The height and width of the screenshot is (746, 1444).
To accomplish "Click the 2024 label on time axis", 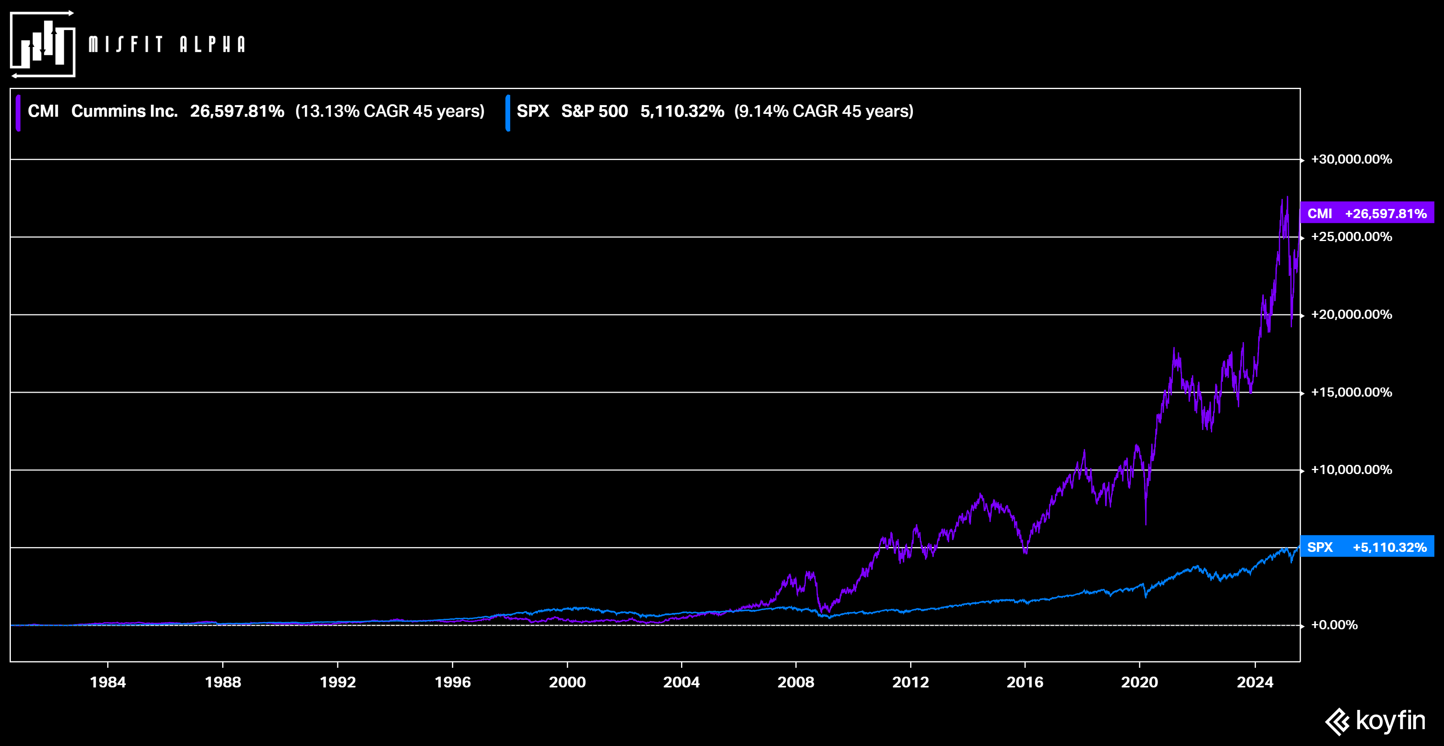I will pyautogui.click(x=1255, y=682).
